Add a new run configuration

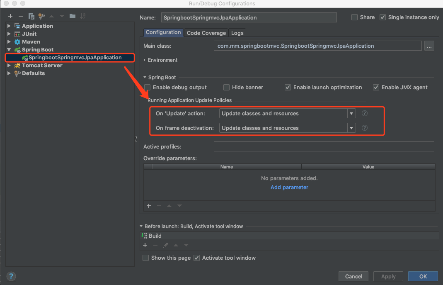point(10,16)
